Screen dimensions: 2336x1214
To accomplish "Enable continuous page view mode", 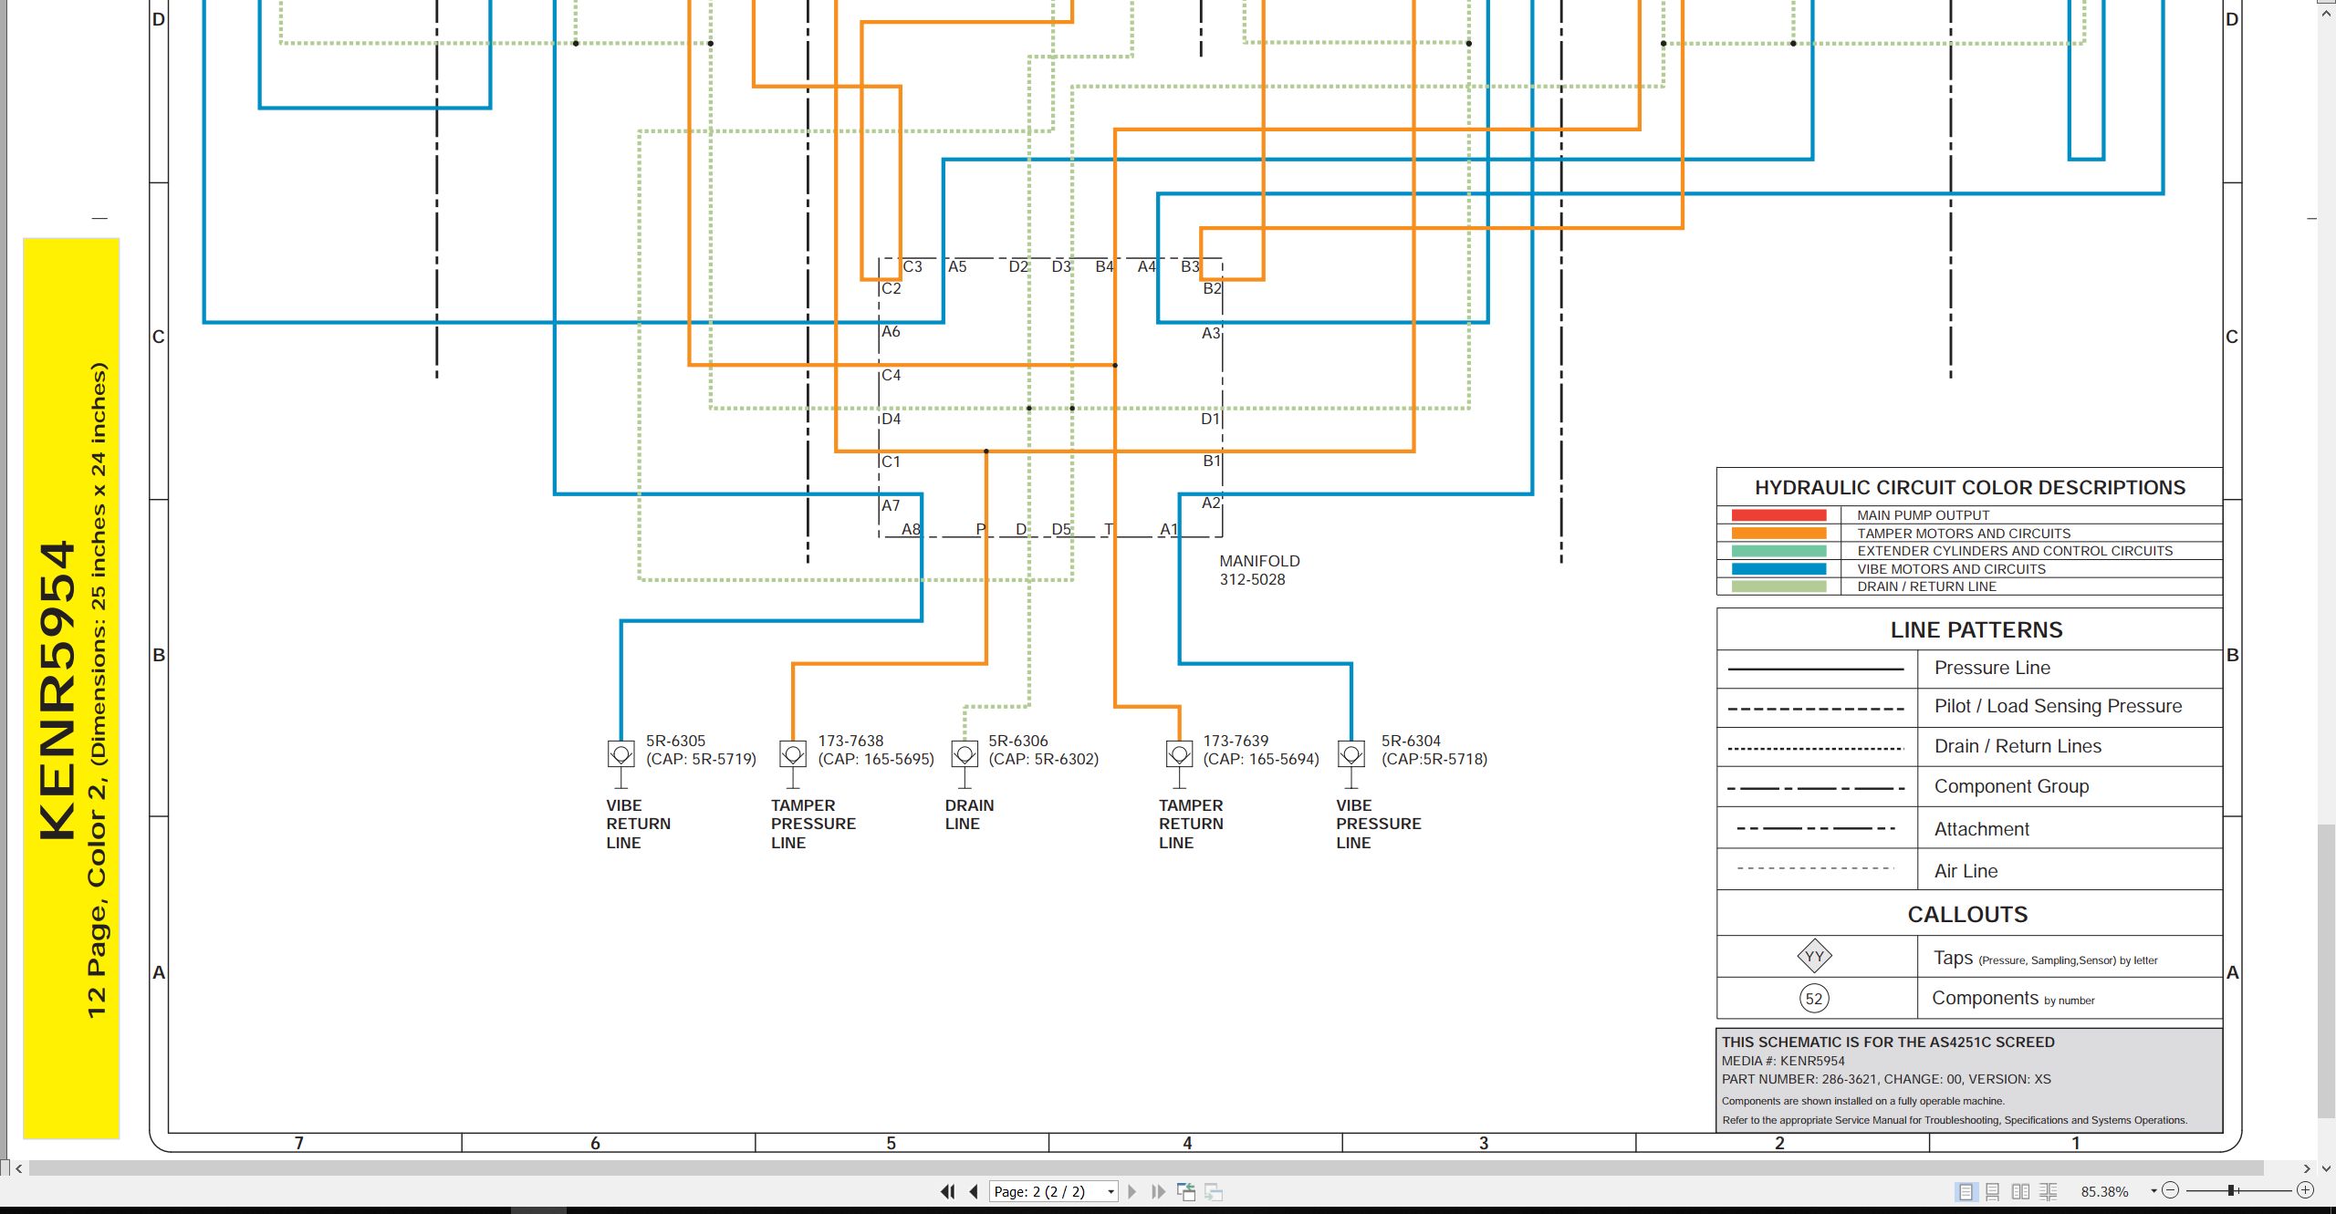I will pyautogui.click(x=1993, y=1191).
